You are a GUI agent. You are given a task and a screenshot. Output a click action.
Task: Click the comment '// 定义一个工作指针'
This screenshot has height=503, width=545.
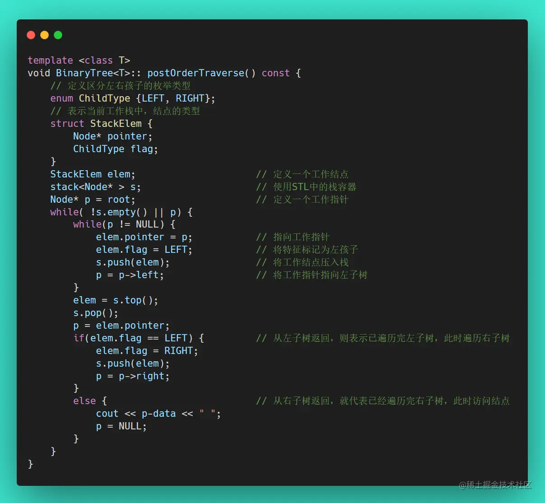302,200
